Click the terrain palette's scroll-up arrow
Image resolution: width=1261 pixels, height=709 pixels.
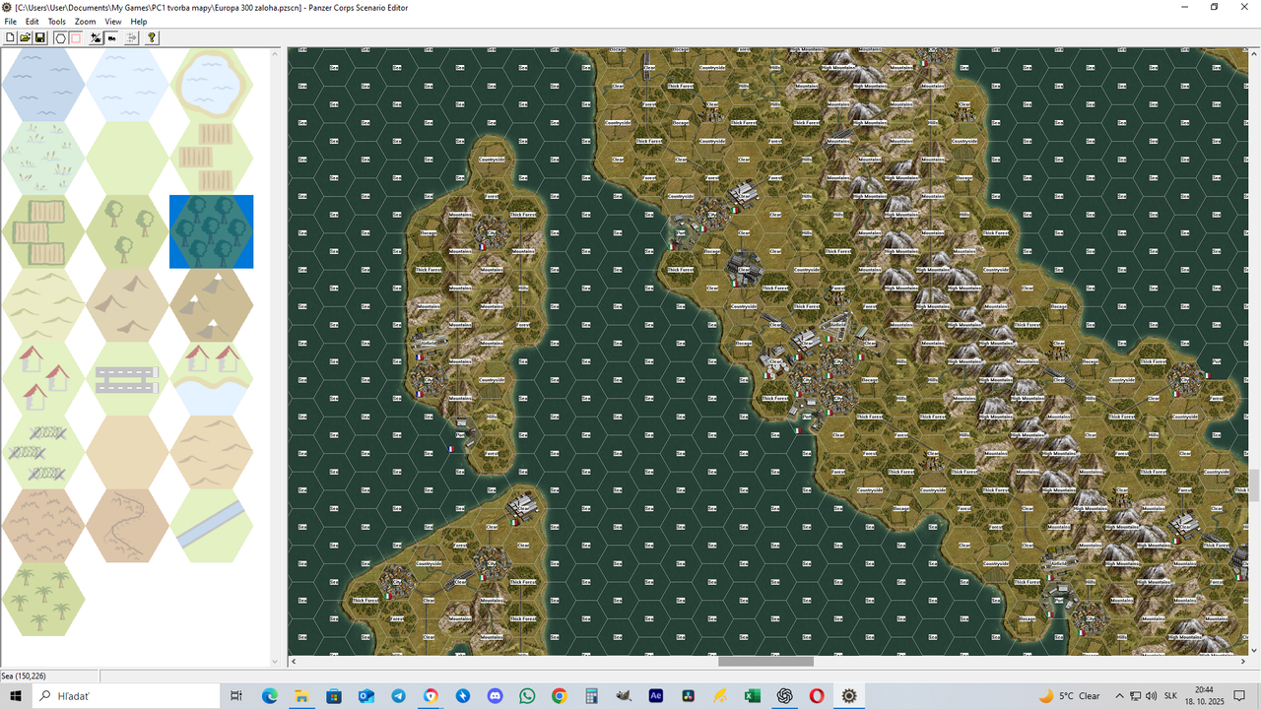coord(276,53)
